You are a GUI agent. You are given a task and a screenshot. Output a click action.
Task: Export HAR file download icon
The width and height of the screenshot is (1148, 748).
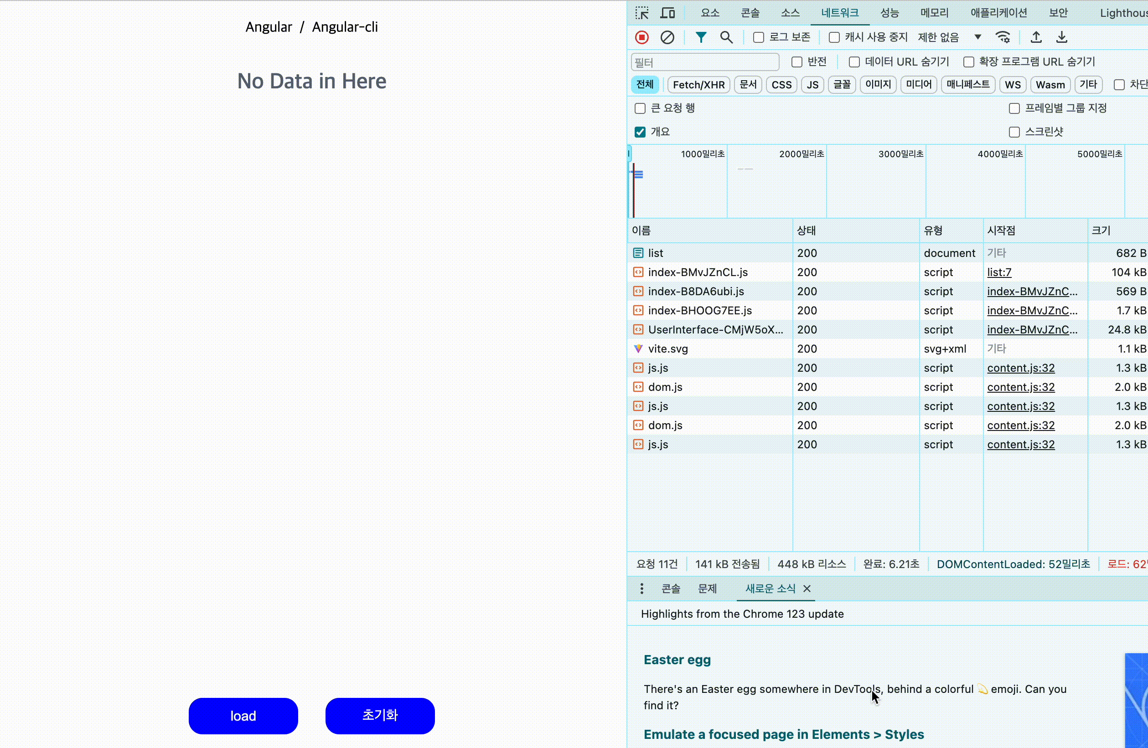[x=1062, y=37]
